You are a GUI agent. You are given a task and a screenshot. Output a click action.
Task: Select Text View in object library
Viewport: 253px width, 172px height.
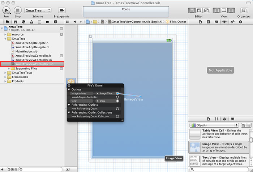[219, 161]
